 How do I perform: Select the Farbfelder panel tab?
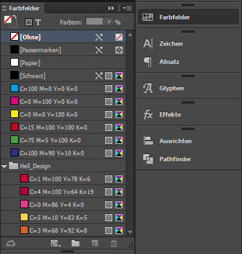pyautogui.click(x=24, y=8)
